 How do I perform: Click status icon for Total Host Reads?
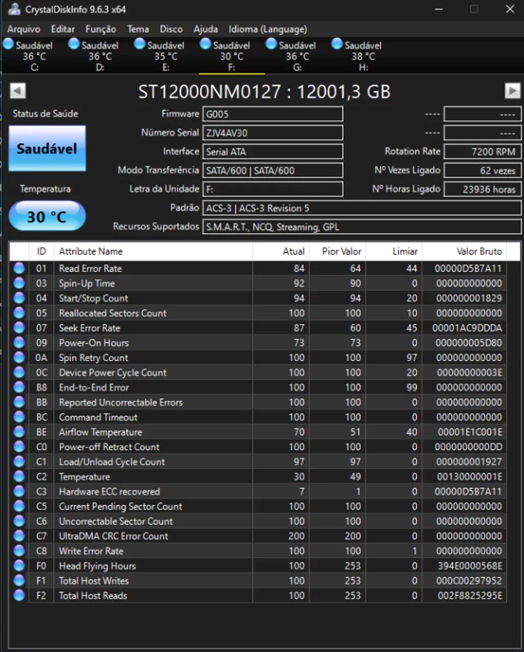click(x=19, y=595)
